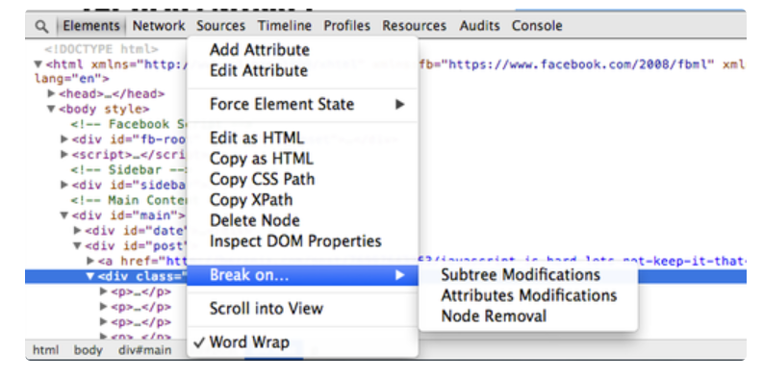Choose Add Attribute from context menu

pyautogui.click(x=302, y=50)
